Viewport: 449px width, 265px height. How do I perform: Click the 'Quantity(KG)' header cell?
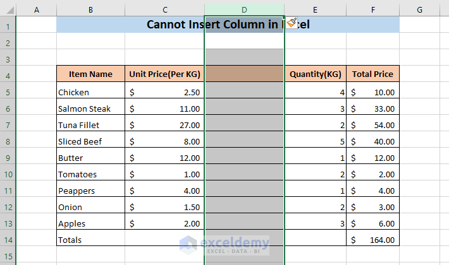[x=315, y=74]
